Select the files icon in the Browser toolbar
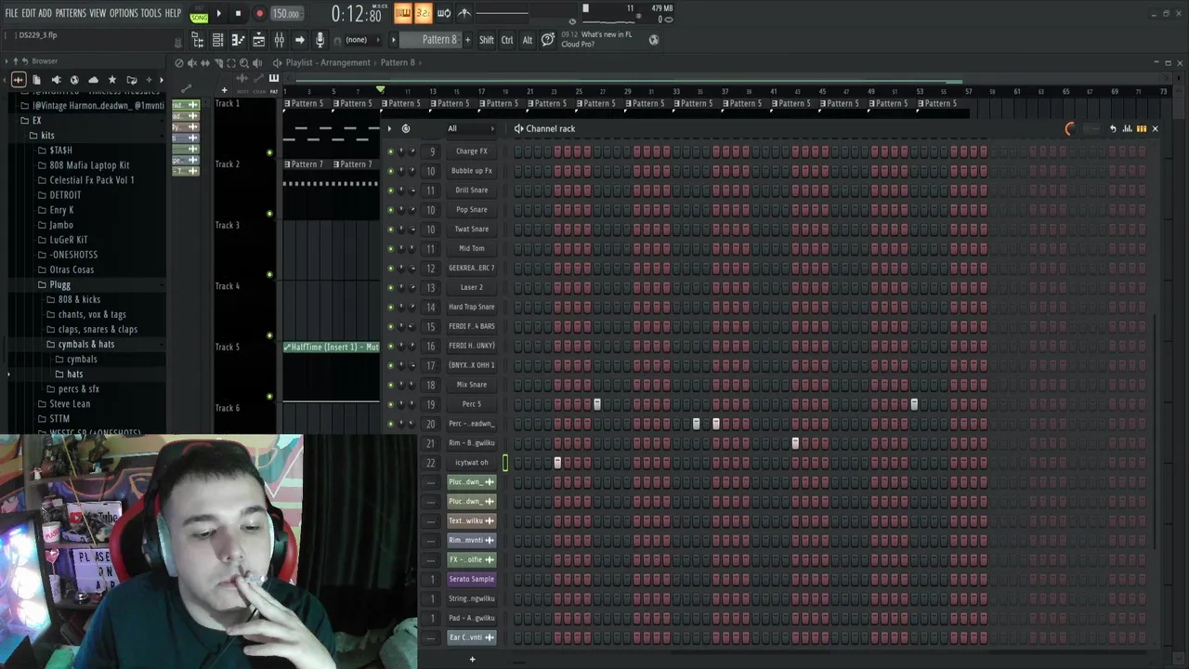Viewport: 1189px width, 669px height. (36, 80)
